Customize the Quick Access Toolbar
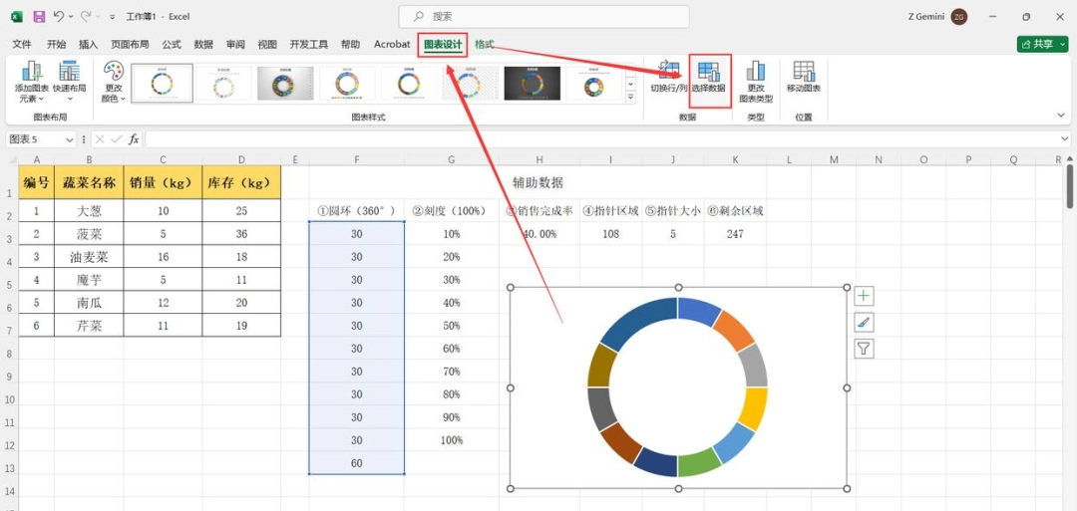The image size is (1077, 511). [x=112, y=17]
